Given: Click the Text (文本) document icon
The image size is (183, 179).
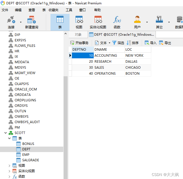Looking at the screenshot, I should pos(97,43).
